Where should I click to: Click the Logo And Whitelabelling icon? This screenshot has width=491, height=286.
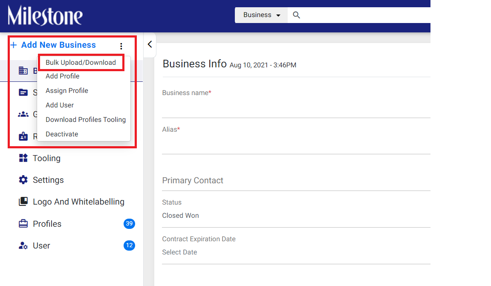point(23,202)
